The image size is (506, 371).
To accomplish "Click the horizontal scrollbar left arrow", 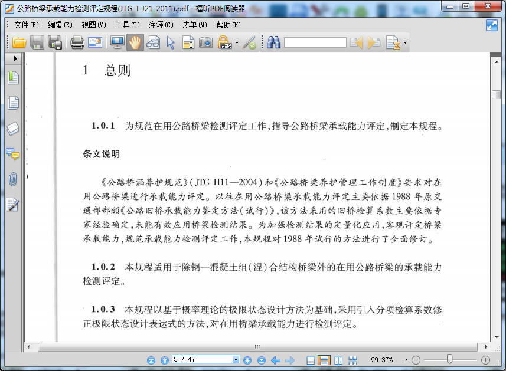I will (29, 347).
